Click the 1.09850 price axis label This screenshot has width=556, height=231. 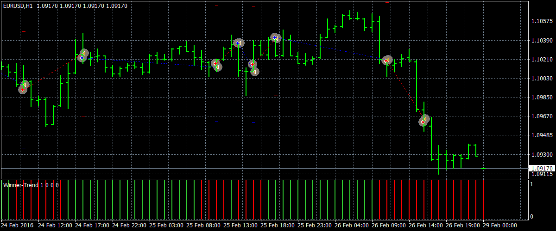coord(542,97)
